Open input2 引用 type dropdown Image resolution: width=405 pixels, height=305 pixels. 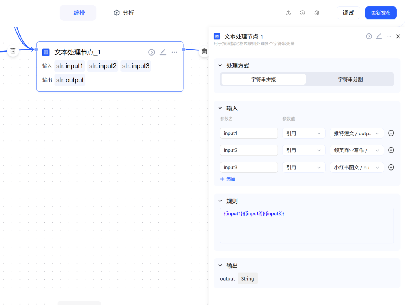click(304, 150)
